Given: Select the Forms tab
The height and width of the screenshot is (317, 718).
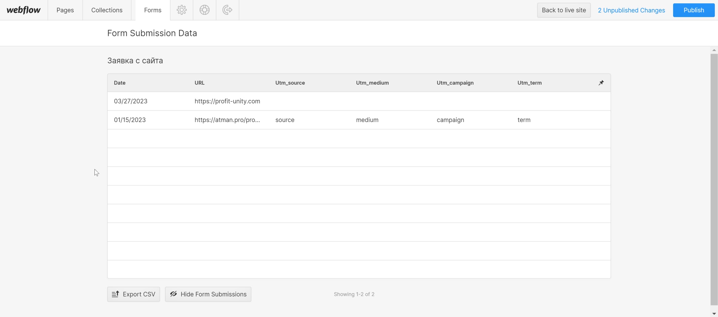Looking at the screenshot, I should click(153, 10).
